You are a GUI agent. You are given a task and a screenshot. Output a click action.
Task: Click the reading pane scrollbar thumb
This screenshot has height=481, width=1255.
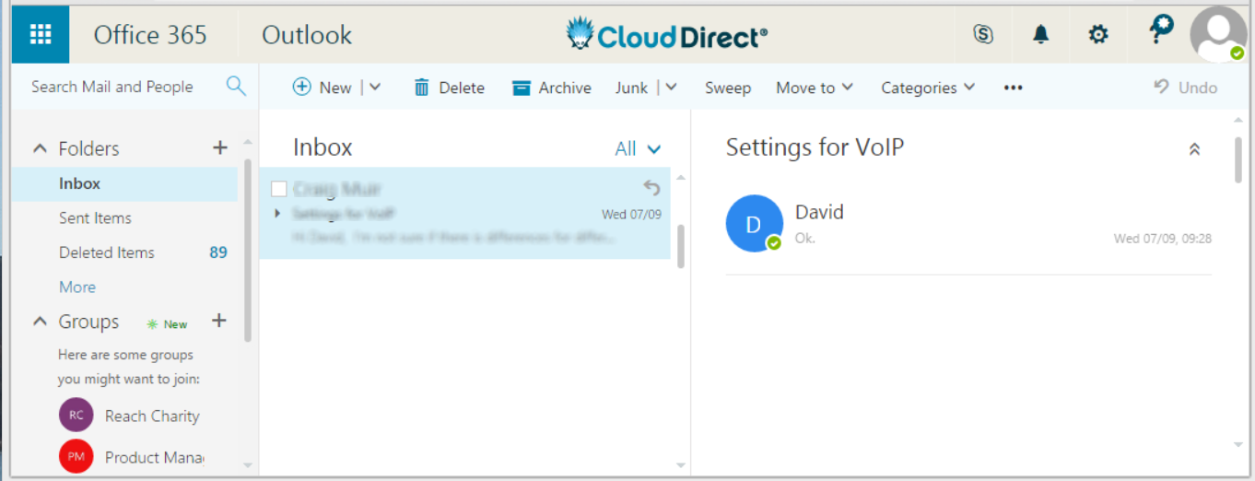pos(1238,158)
